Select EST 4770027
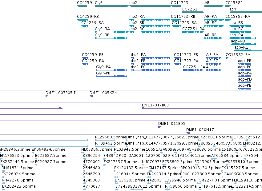262x191 pixels. [91, 186]
